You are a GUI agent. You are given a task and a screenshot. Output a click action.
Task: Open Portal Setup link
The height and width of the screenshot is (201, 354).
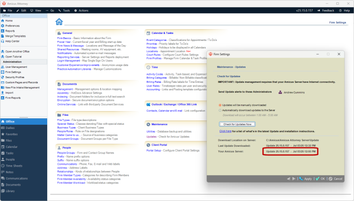coord(154,151)
